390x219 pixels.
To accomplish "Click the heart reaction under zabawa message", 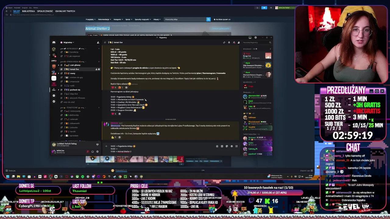I will [x=114, y=87].
